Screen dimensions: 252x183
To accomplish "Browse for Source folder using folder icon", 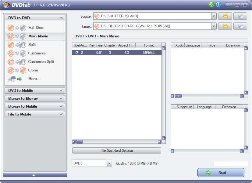I will 225,16.
